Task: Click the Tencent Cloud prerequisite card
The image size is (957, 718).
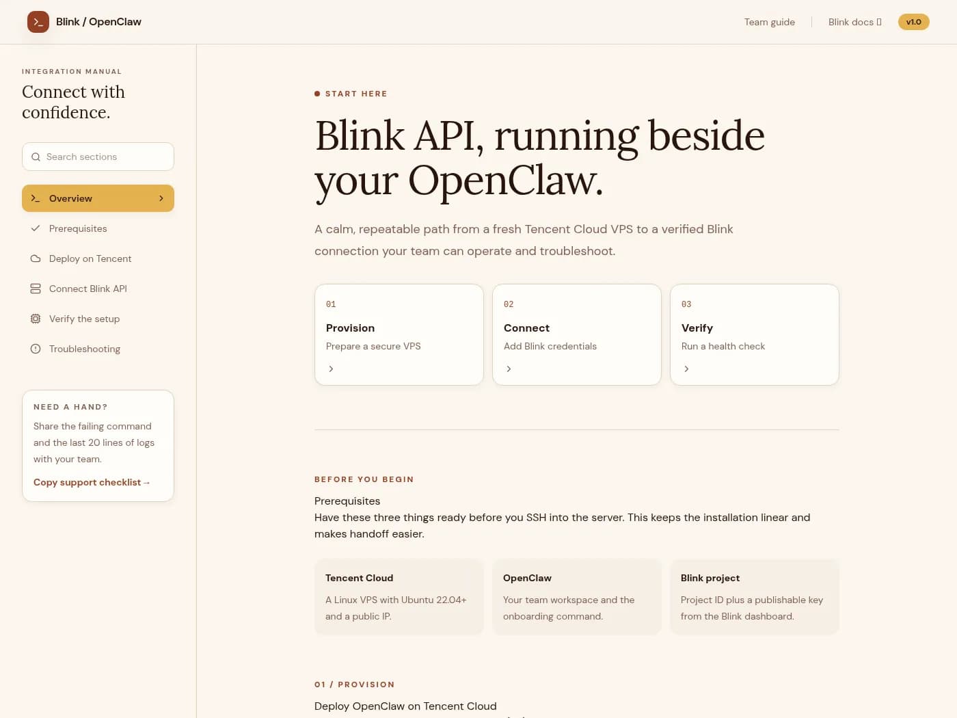Action: coord(399,597)
